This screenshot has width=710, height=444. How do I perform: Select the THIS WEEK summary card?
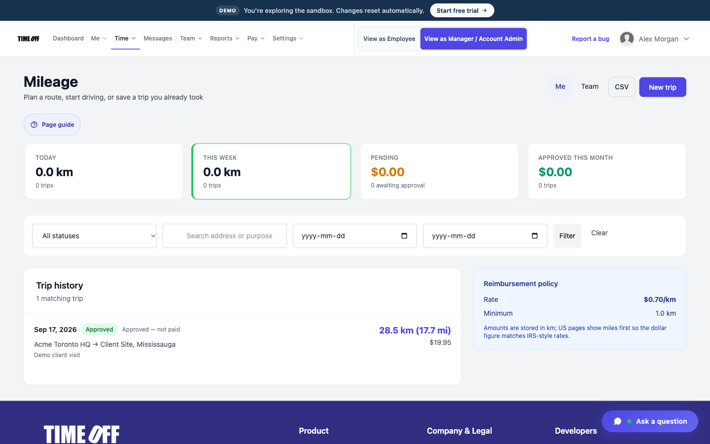(271, 172)
